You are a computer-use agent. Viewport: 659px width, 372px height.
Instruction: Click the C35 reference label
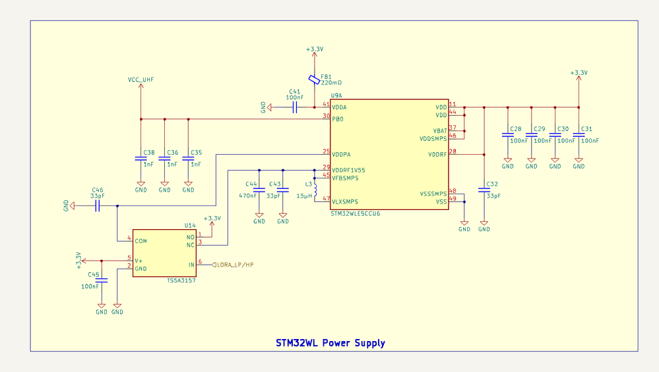tap(197, 153)
